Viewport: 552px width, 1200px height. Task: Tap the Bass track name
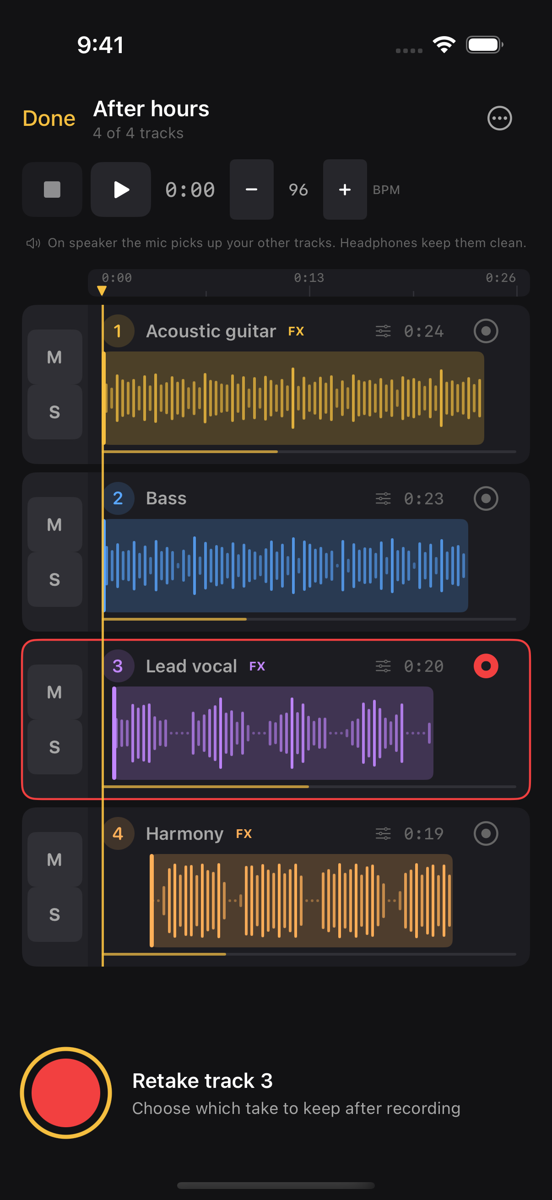pos(166,498)
